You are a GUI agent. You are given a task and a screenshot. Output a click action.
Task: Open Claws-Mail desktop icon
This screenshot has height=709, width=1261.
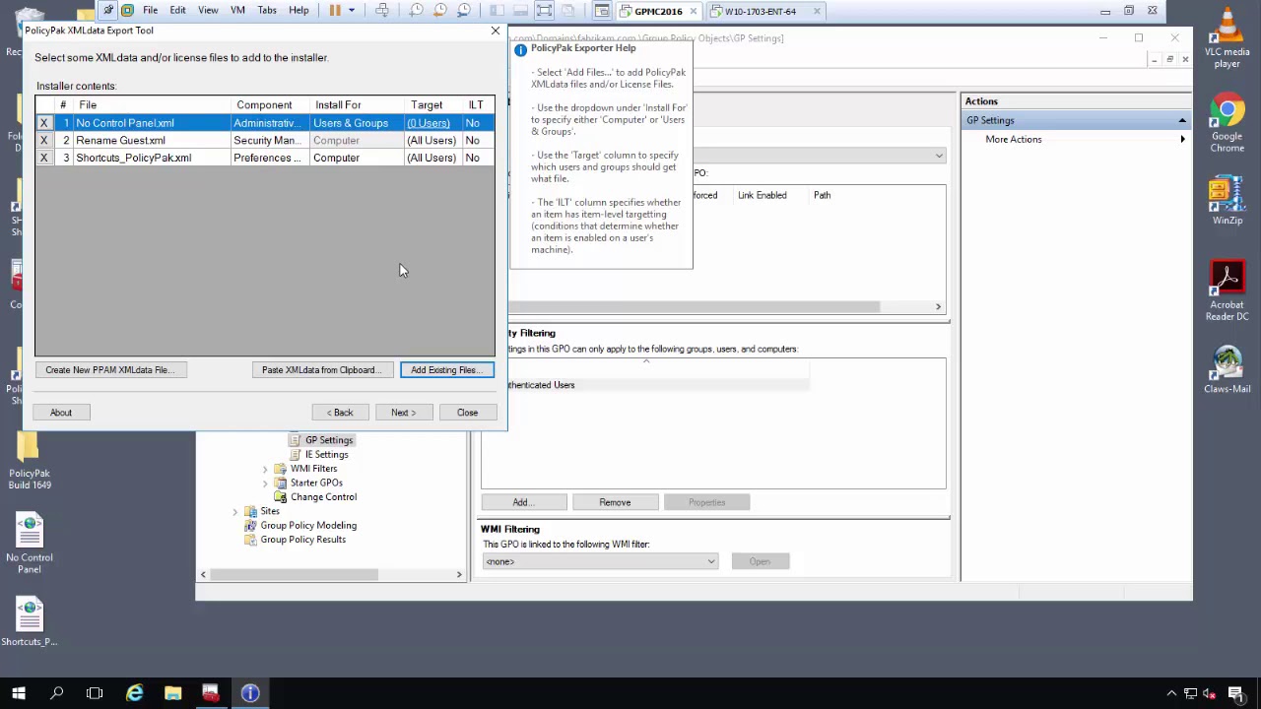(1228, 370)
